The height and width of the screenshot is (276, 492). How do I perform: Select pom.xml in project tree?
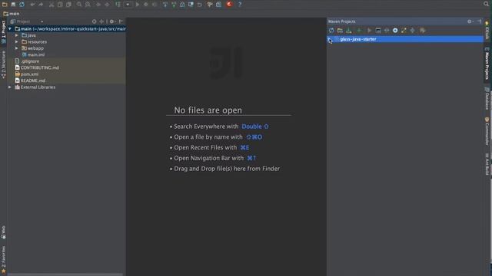pos(27,74)
